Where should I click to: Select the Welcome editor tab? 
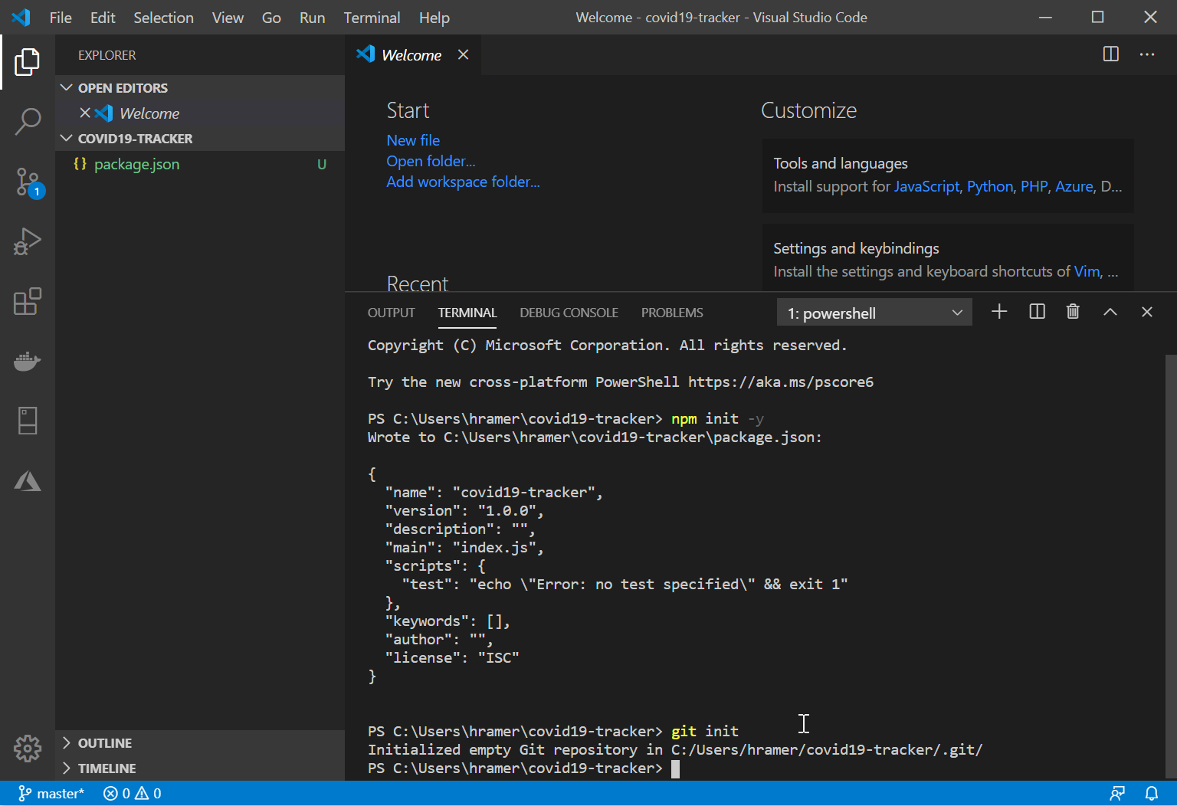411,54
